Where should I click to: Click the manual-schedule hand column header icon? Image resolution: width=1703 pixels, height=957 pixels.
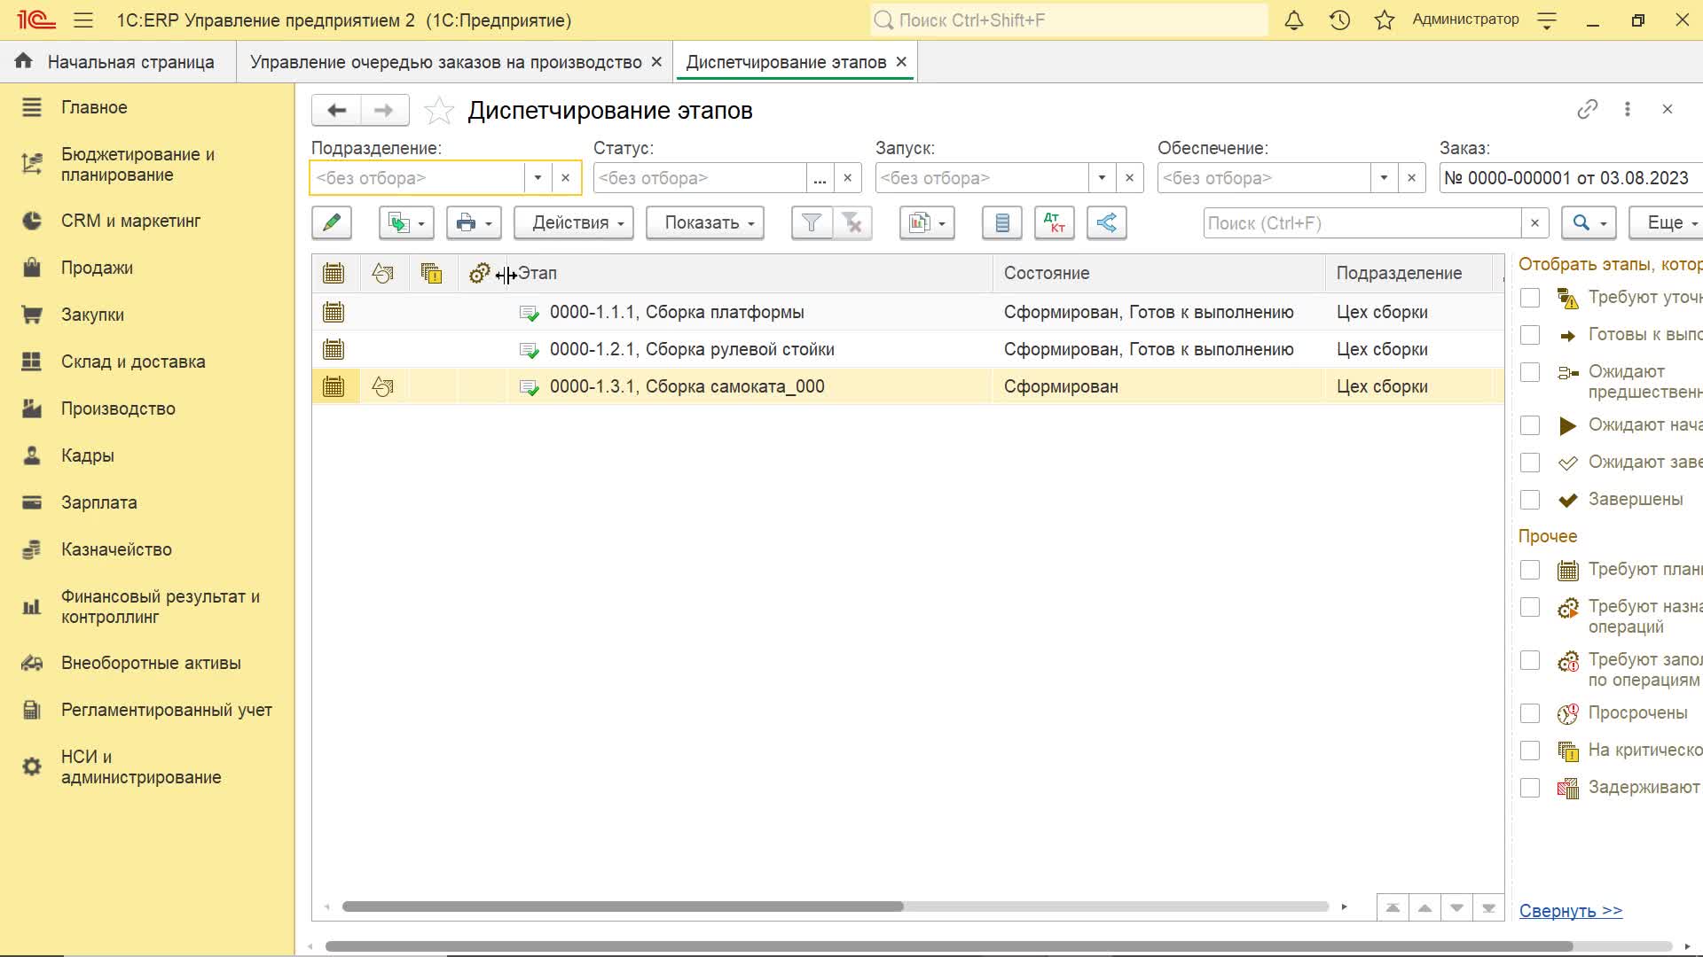coord(382,273)
